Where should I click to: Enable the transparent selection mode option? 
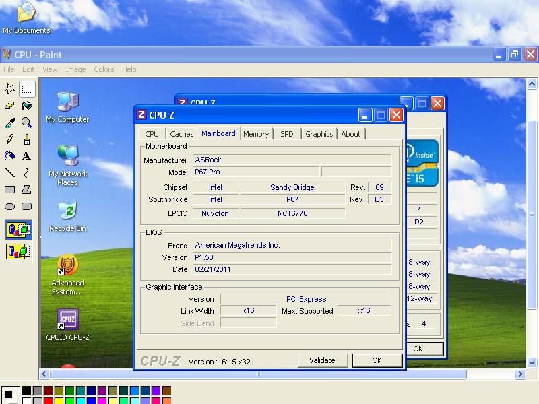(18, 251)
